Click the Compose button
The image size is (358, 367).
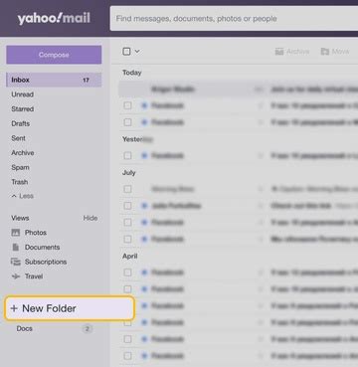click(54, 55)
